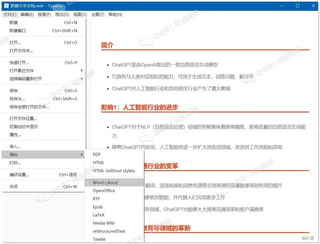Expand the 导出 submenu arrow
This screenshot has height=244, width=320.
pos(82,155)
